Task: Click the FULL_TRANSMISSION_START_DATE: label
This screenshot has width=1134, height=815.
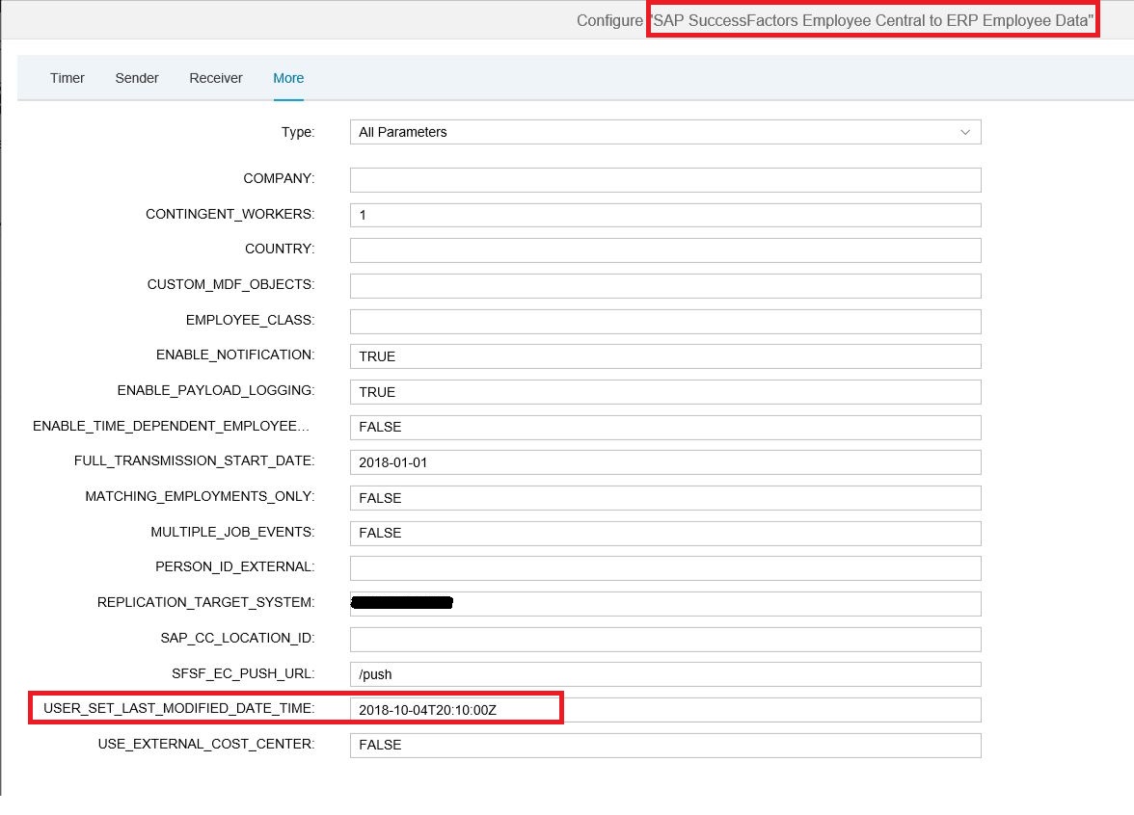Action: pos(195,460)
